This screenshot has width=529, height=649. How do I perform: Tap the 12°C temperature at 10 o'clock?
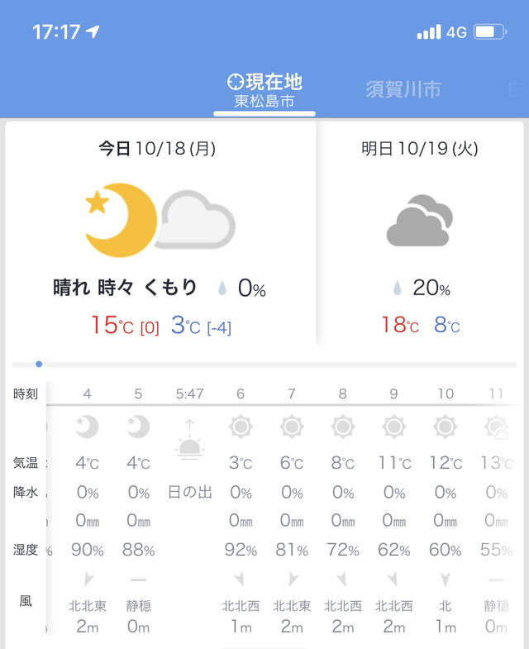click(x=446, y=463)
